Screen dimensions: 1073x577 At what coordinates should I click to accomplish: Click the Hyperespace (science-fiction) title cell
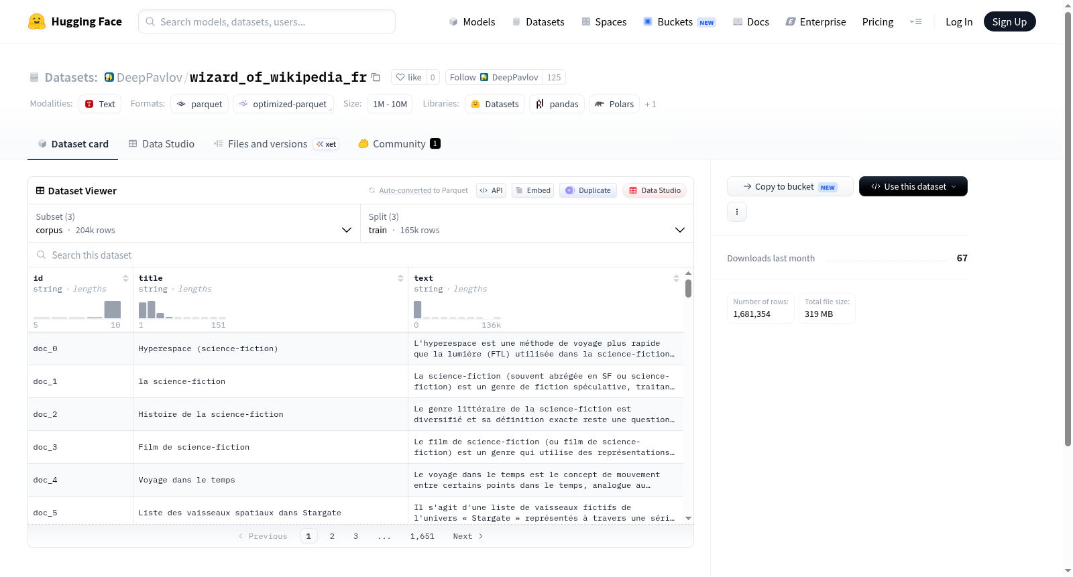pyautogui.click(x=270, y=348)
